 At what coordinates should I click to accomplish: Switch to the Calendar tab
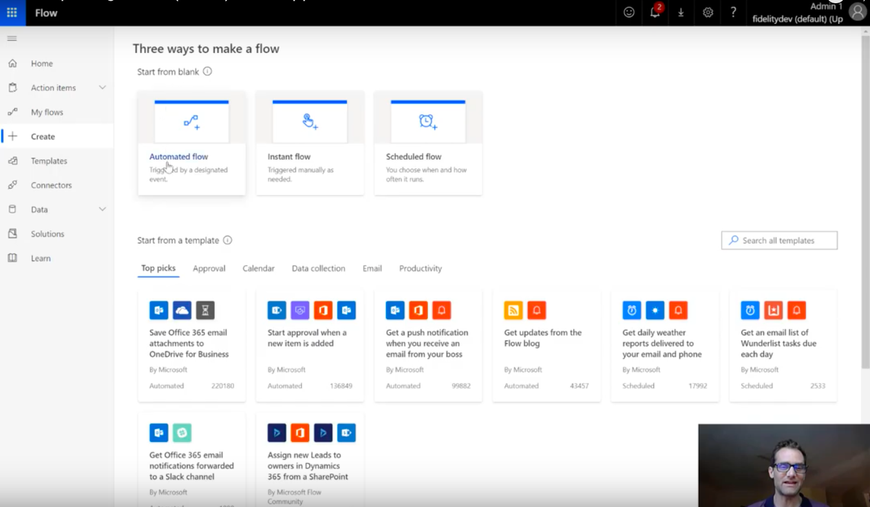pos(259,269)
